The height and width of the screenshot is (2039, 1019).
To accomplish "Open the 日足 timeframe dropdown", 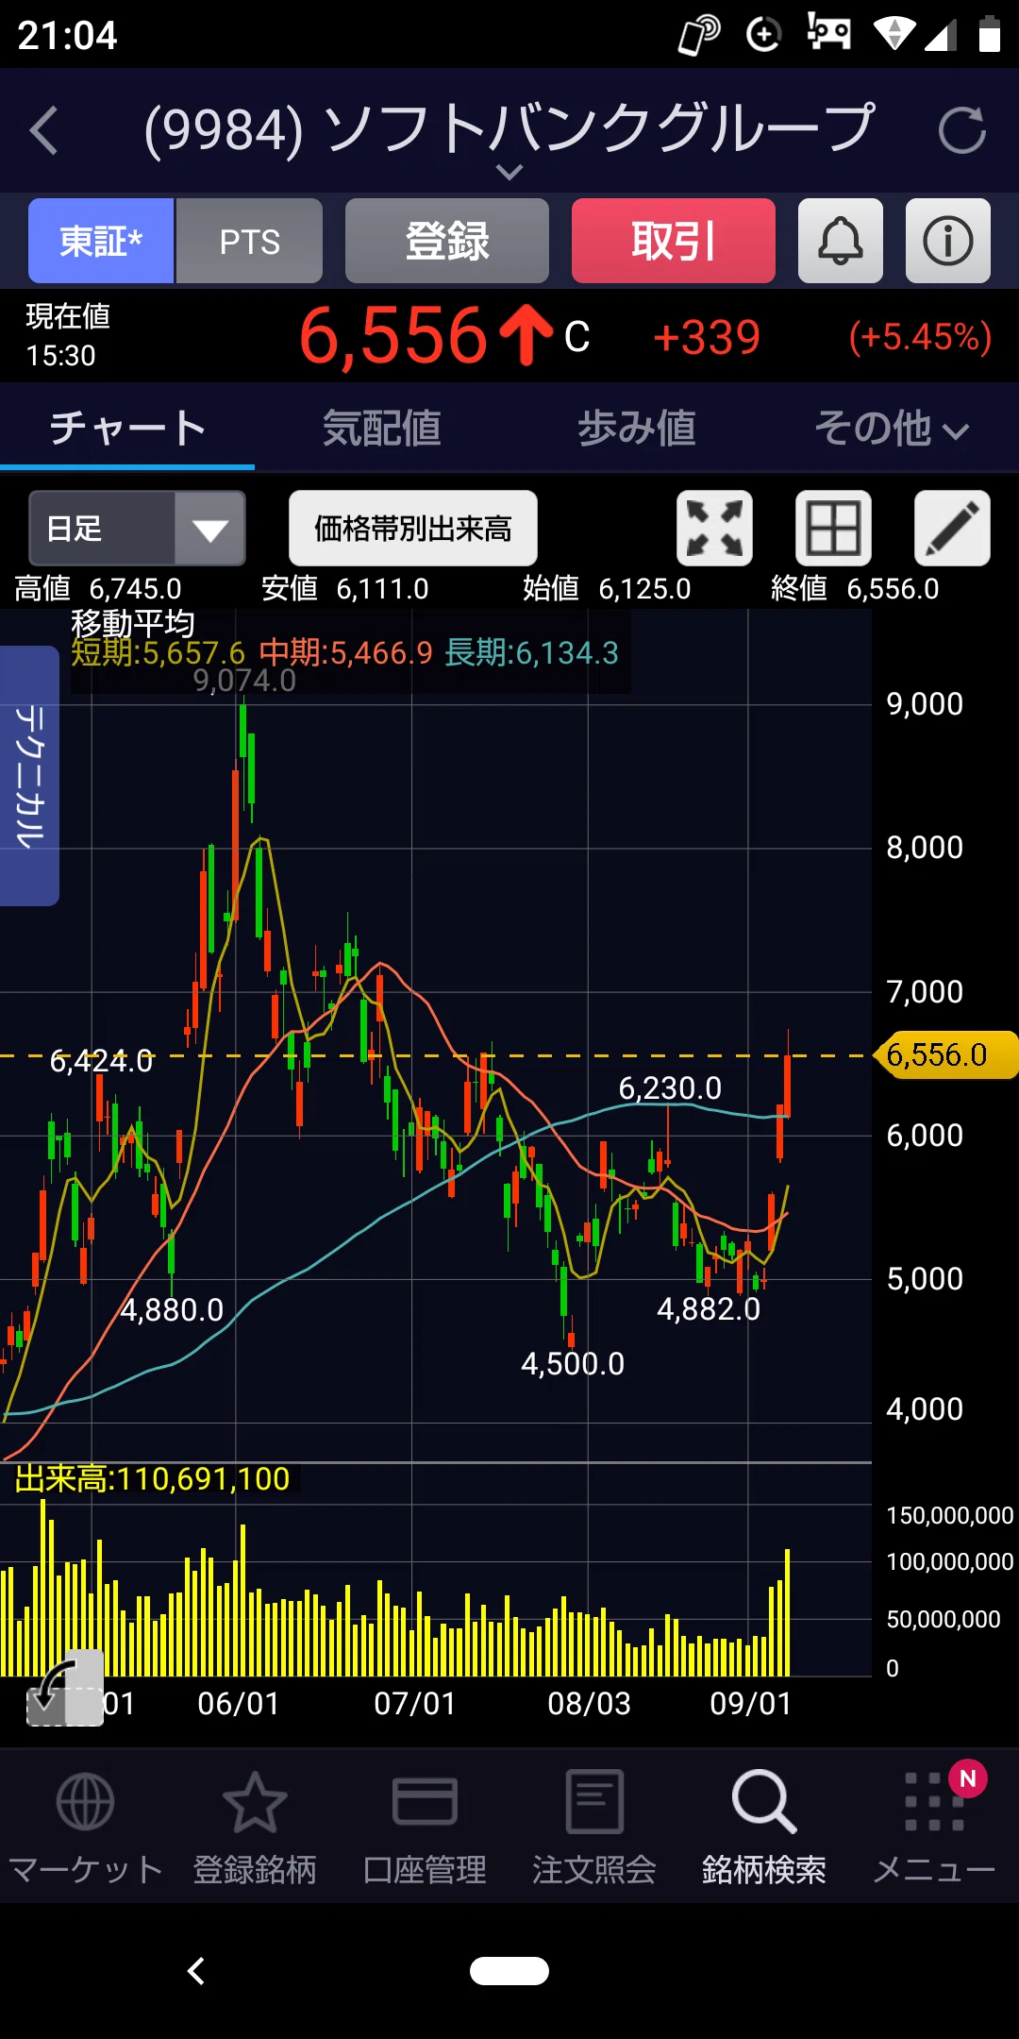I will (x=137, y=528).
